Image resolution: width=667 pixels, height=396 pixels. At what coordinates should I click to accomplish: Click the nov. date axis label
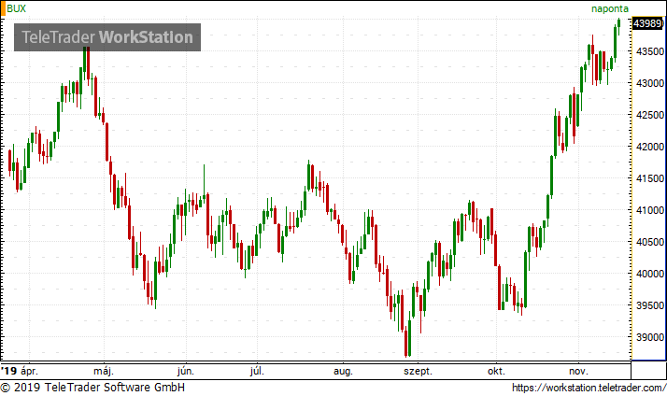coord(578,372)
